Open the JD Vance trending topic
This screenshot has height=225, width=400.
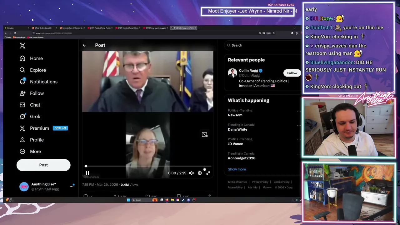(235, 144)
